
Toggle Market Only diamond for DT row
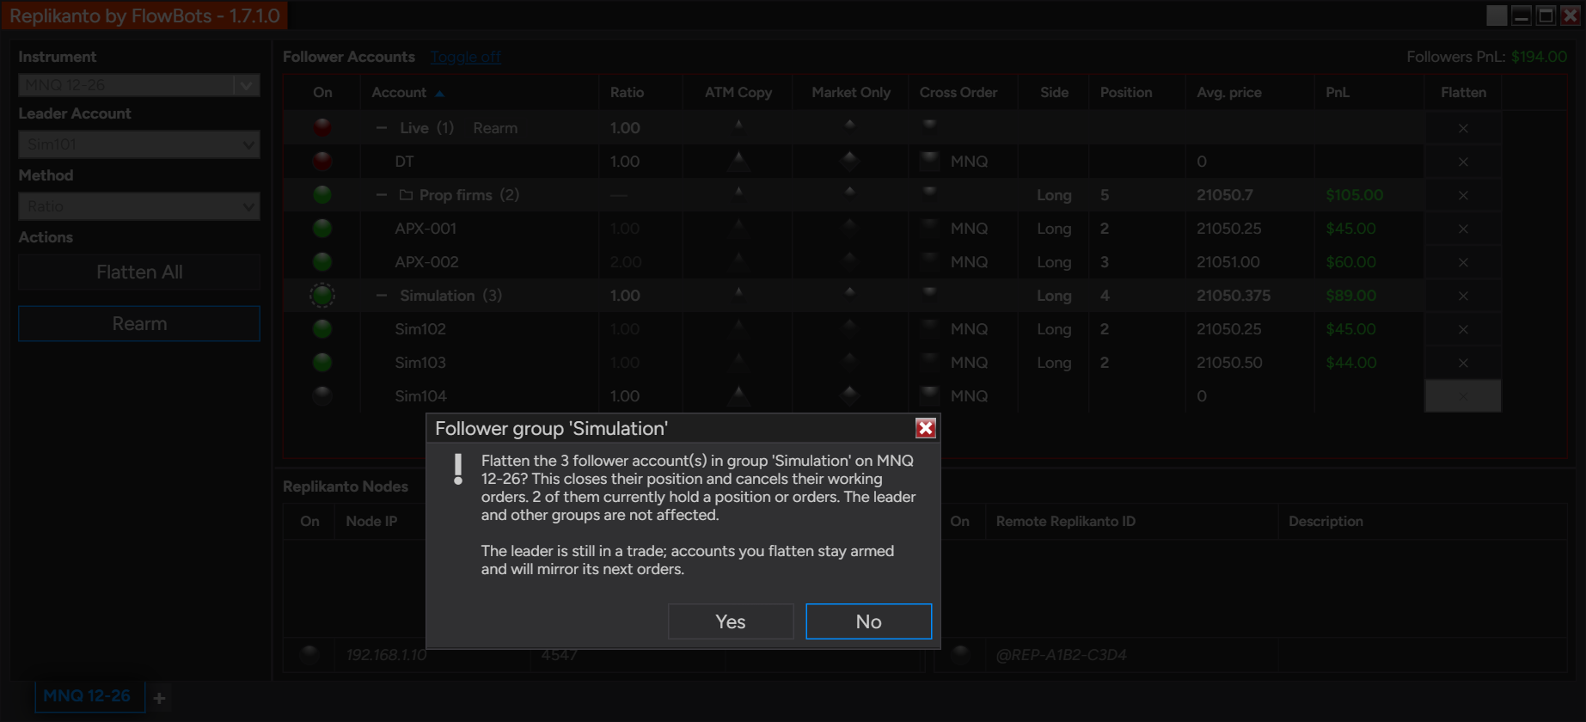[849, 161]
